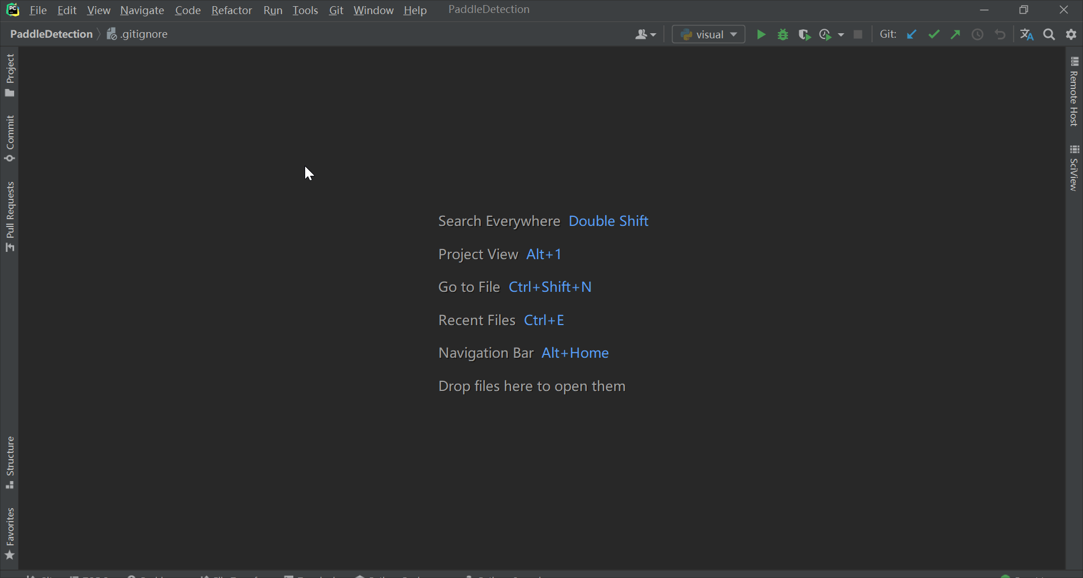Viewport: 1083px width, 578px height.
Task: Open Search Everywhere magnifying glass icon
Action: [1049, 35]
